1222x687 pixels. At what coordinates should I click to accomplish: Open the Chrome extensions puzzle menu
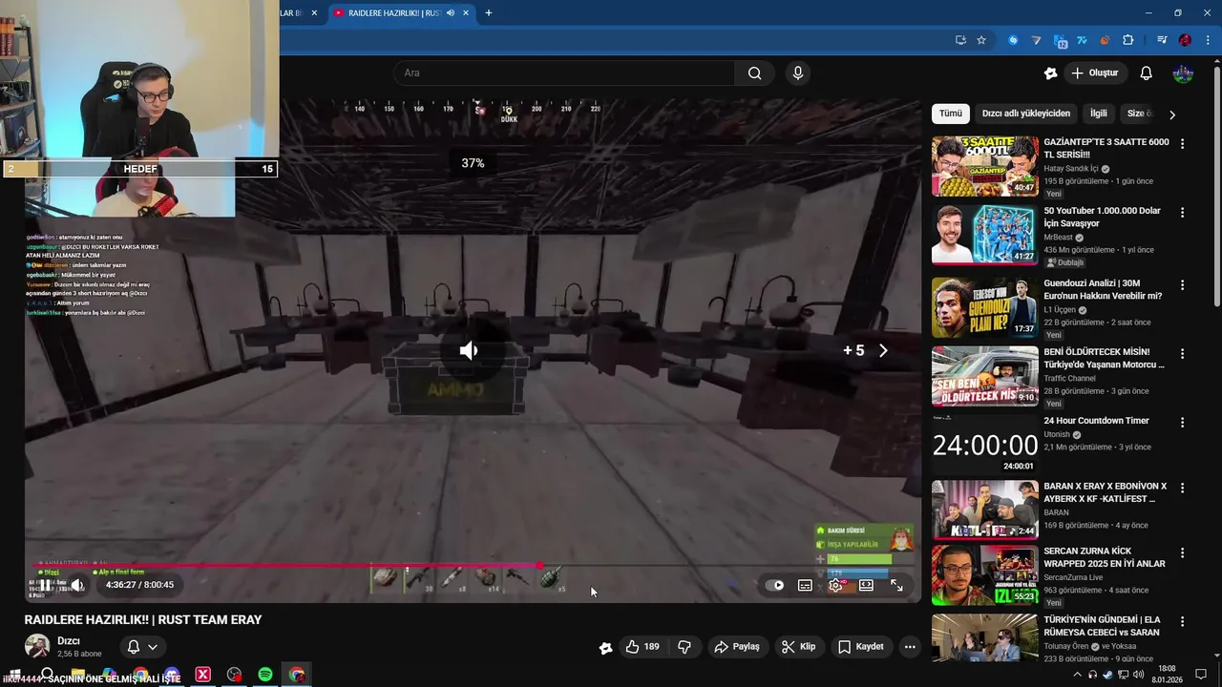click(x=1128, y=40)
